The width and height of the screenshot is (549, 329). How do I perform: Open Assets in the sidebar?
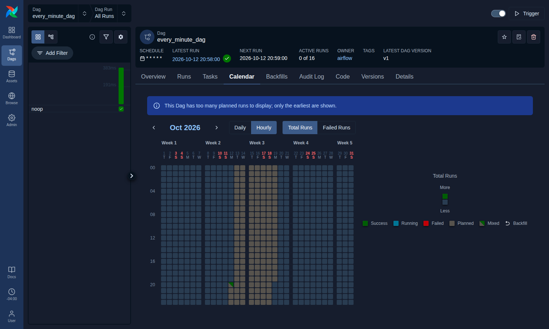click(x=12, y=77)
